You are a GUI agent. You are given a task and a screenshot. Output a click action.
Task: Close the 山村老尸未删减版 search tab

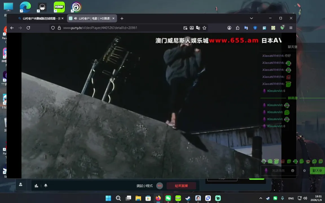(62, 18)
